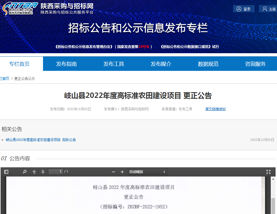Click the 注册 register icon
The height and width of the screenshot is (214, 277).
pyautogui.click(x=265, y=9)
